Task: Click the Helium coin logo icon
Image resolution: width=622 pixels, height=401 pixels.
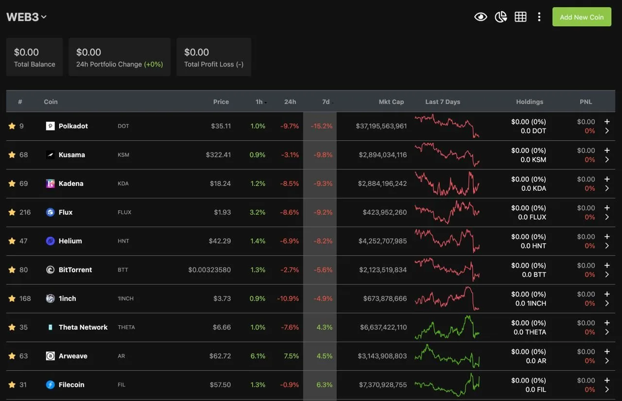Action: point(50,241)
